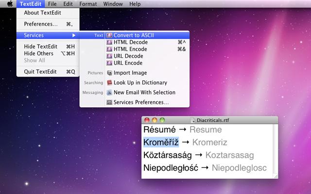The height and width of the screenshot is (194, 311).
Task: Click the URL Decode service icon
Action: point(109,56)
